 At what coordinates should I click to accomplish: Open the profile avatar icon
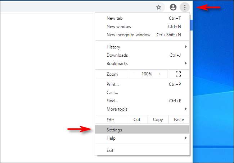173,7
